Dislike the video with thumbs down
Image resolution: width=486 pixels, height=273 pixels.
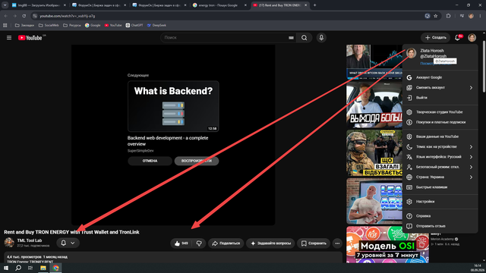pos(199,243)
